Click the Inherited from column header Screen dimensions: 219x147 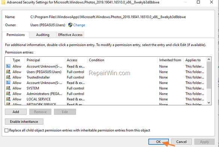pos(170,60)
